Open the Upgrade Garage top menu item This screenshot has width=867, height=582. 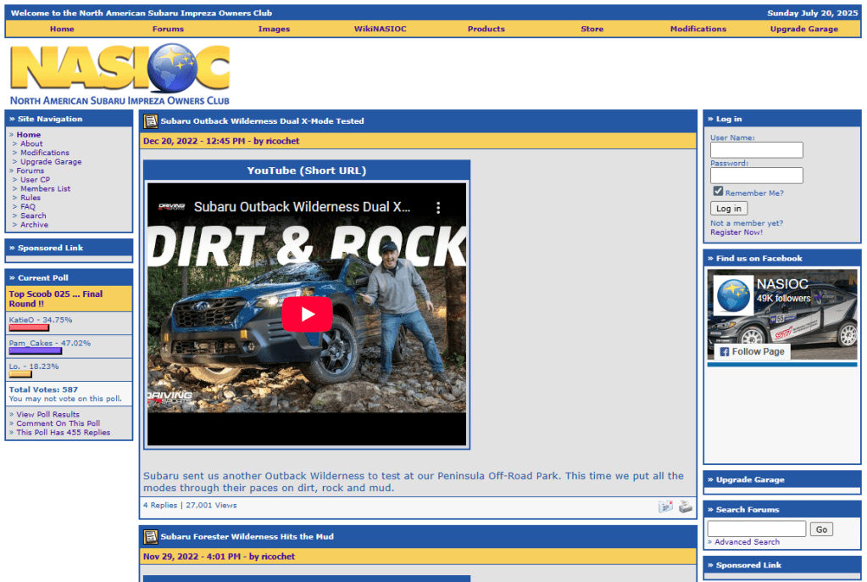pyautogui.click(x=803, y=29)
